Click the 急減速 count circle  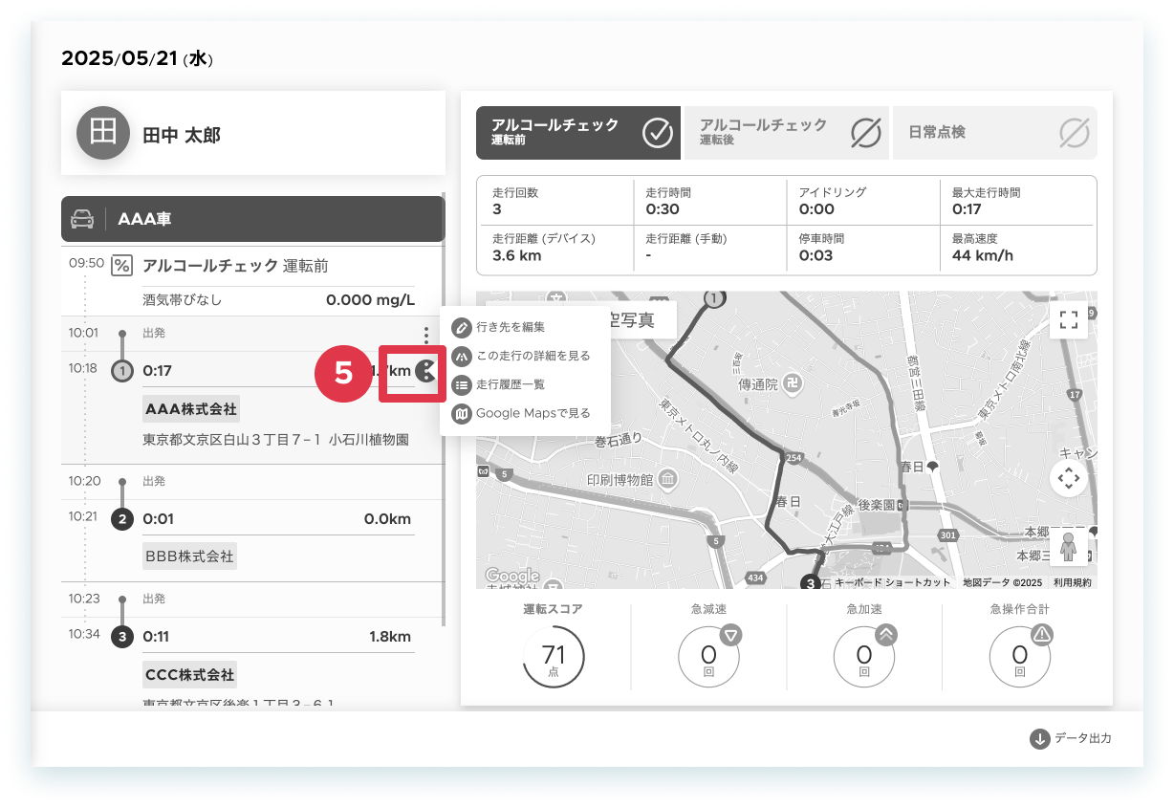tap(708, 657)
